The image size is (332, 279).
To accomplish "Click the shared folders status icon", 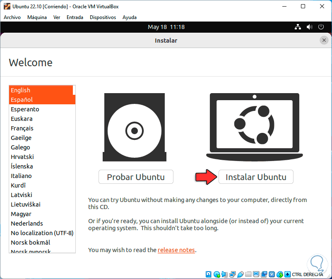I will [248, 274].
